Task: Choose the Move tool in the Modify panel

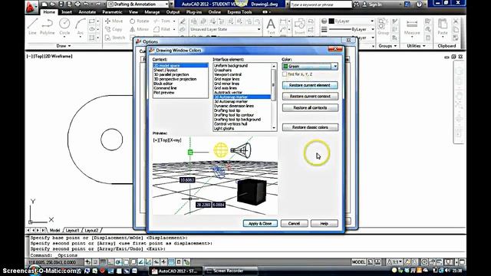Action: pos(114,21)
